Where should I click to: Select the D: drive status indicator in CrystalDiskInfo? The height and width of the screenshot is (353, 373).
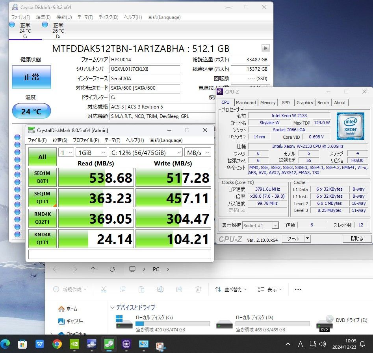click(x=58, y=30)
